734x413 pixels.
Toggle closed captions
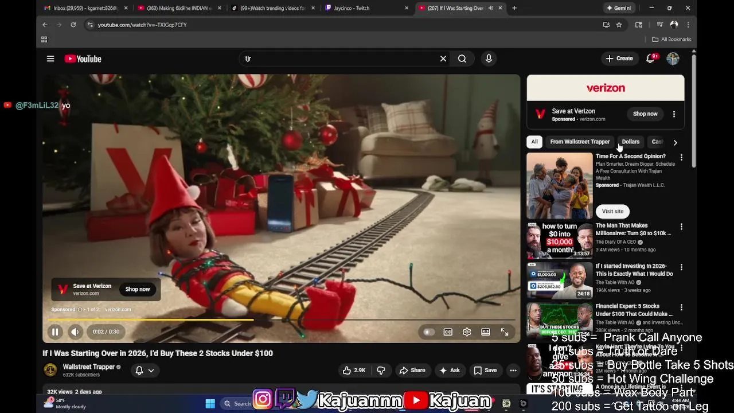coord(448,332)
